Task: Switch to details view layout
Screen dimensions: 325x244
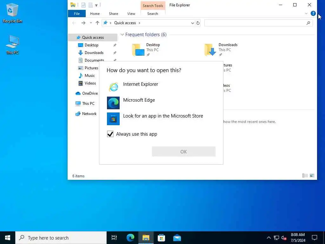Action: tap(305, 176)
